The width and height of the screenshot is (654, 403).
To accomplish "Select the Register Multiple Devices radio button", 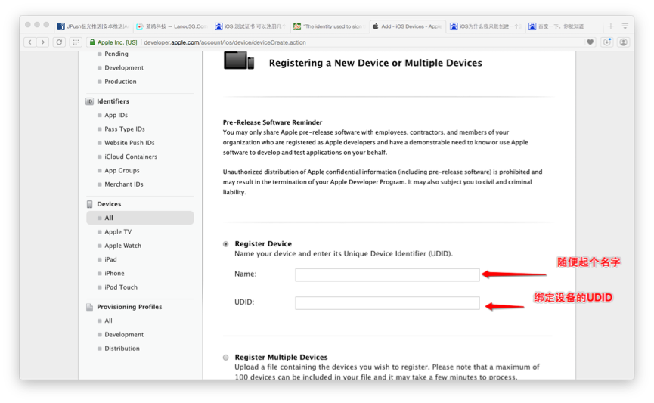I will tap(225, 358).
